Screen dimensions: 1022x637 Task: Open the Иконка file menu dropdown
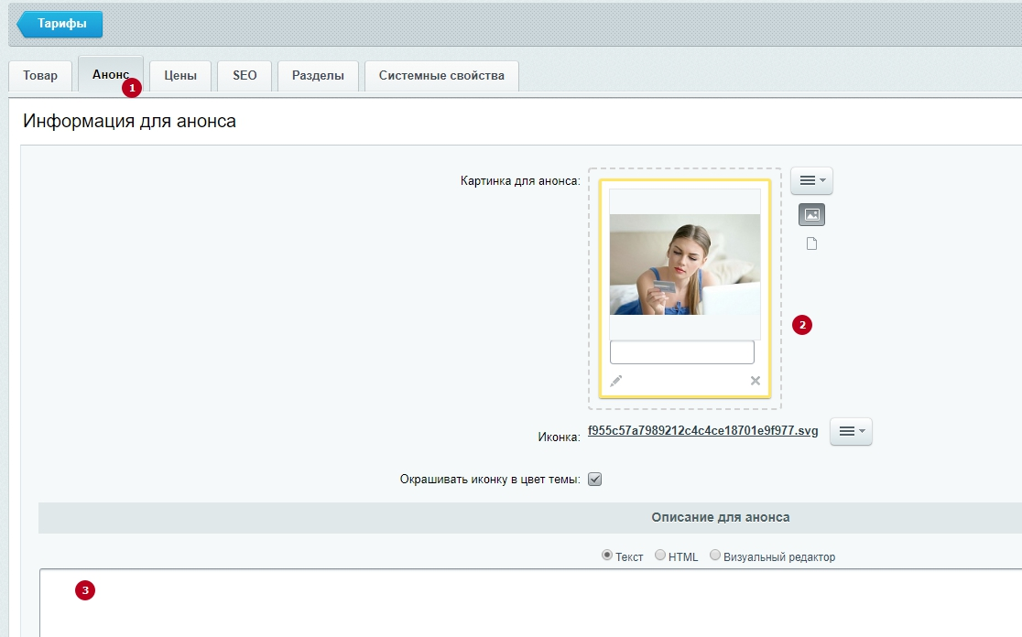(x=852, y=431)
